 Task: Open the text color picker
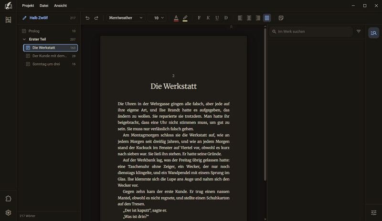[x=176, y=18]
